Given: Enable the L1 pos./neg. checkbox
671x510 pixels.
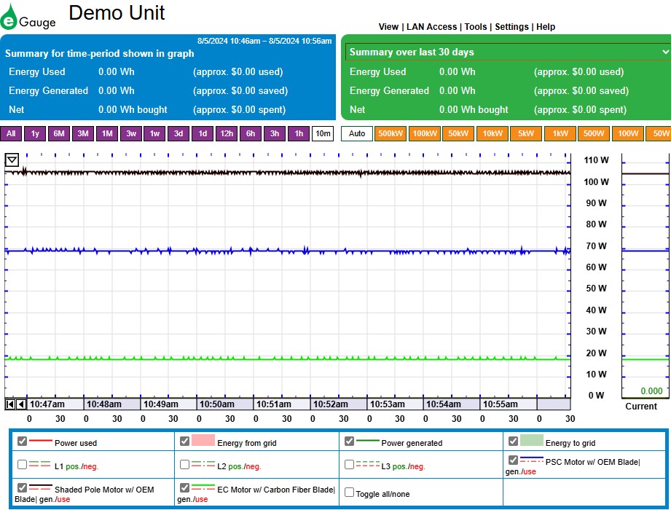Looking at the screenshot, I should pyautogui.click(x=23, y=465).
